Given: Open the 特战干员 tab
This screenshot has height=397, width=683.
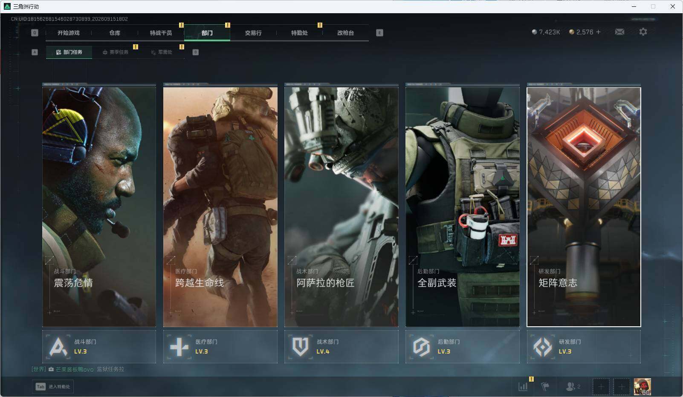Looking at the screenshot, I should (161, 33).
